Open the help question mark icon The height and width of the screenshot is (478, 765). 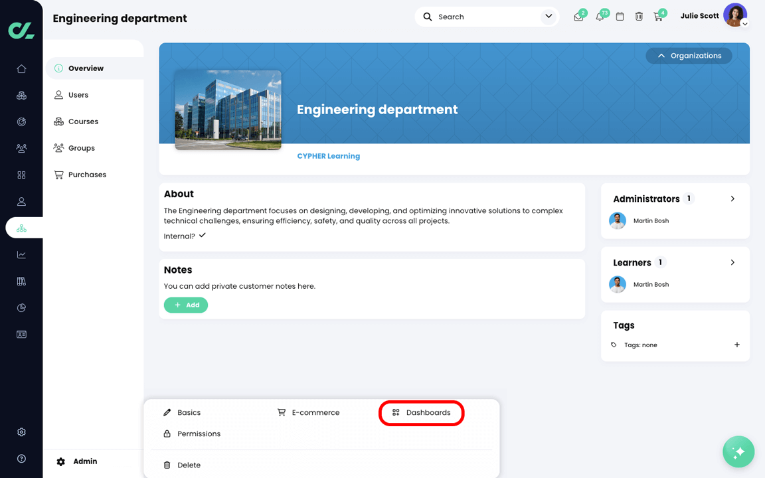(21, 458)
